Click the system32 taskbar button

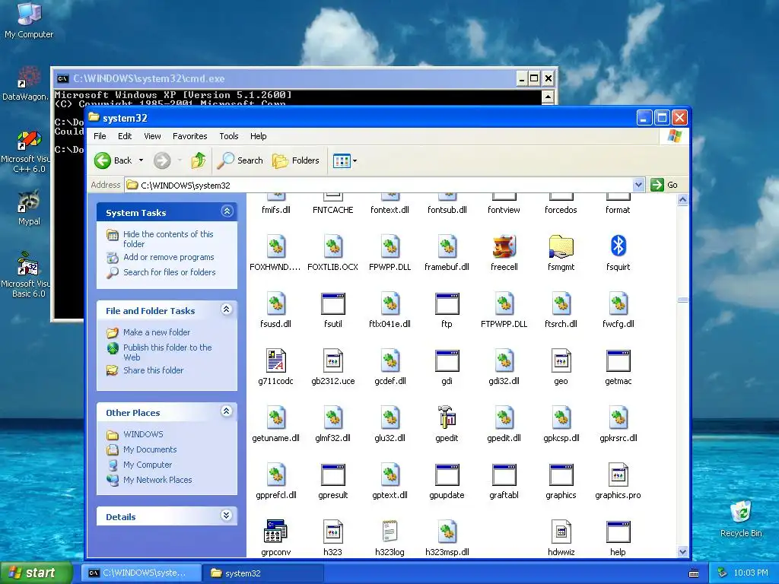click(263, 573)
